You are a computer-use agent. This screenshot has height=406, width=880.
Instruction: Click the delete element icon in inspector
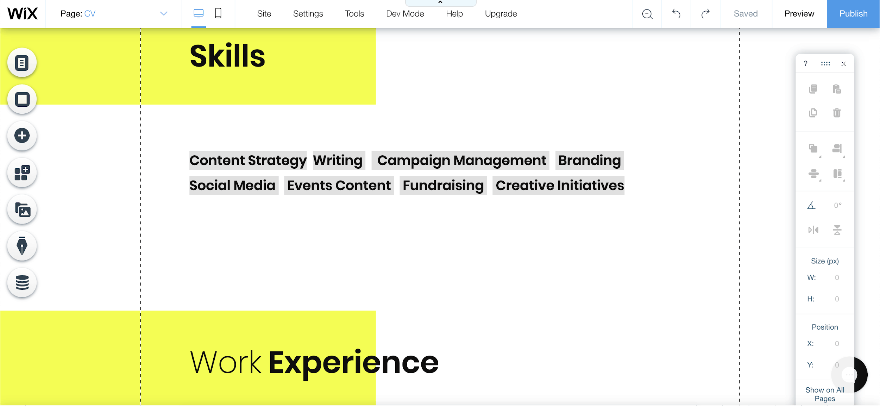[837, 112]
